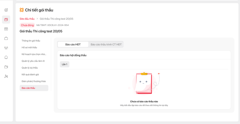Click the Gói thầu Thi công test 20/05 breadcrumb

tap(57, 19)
